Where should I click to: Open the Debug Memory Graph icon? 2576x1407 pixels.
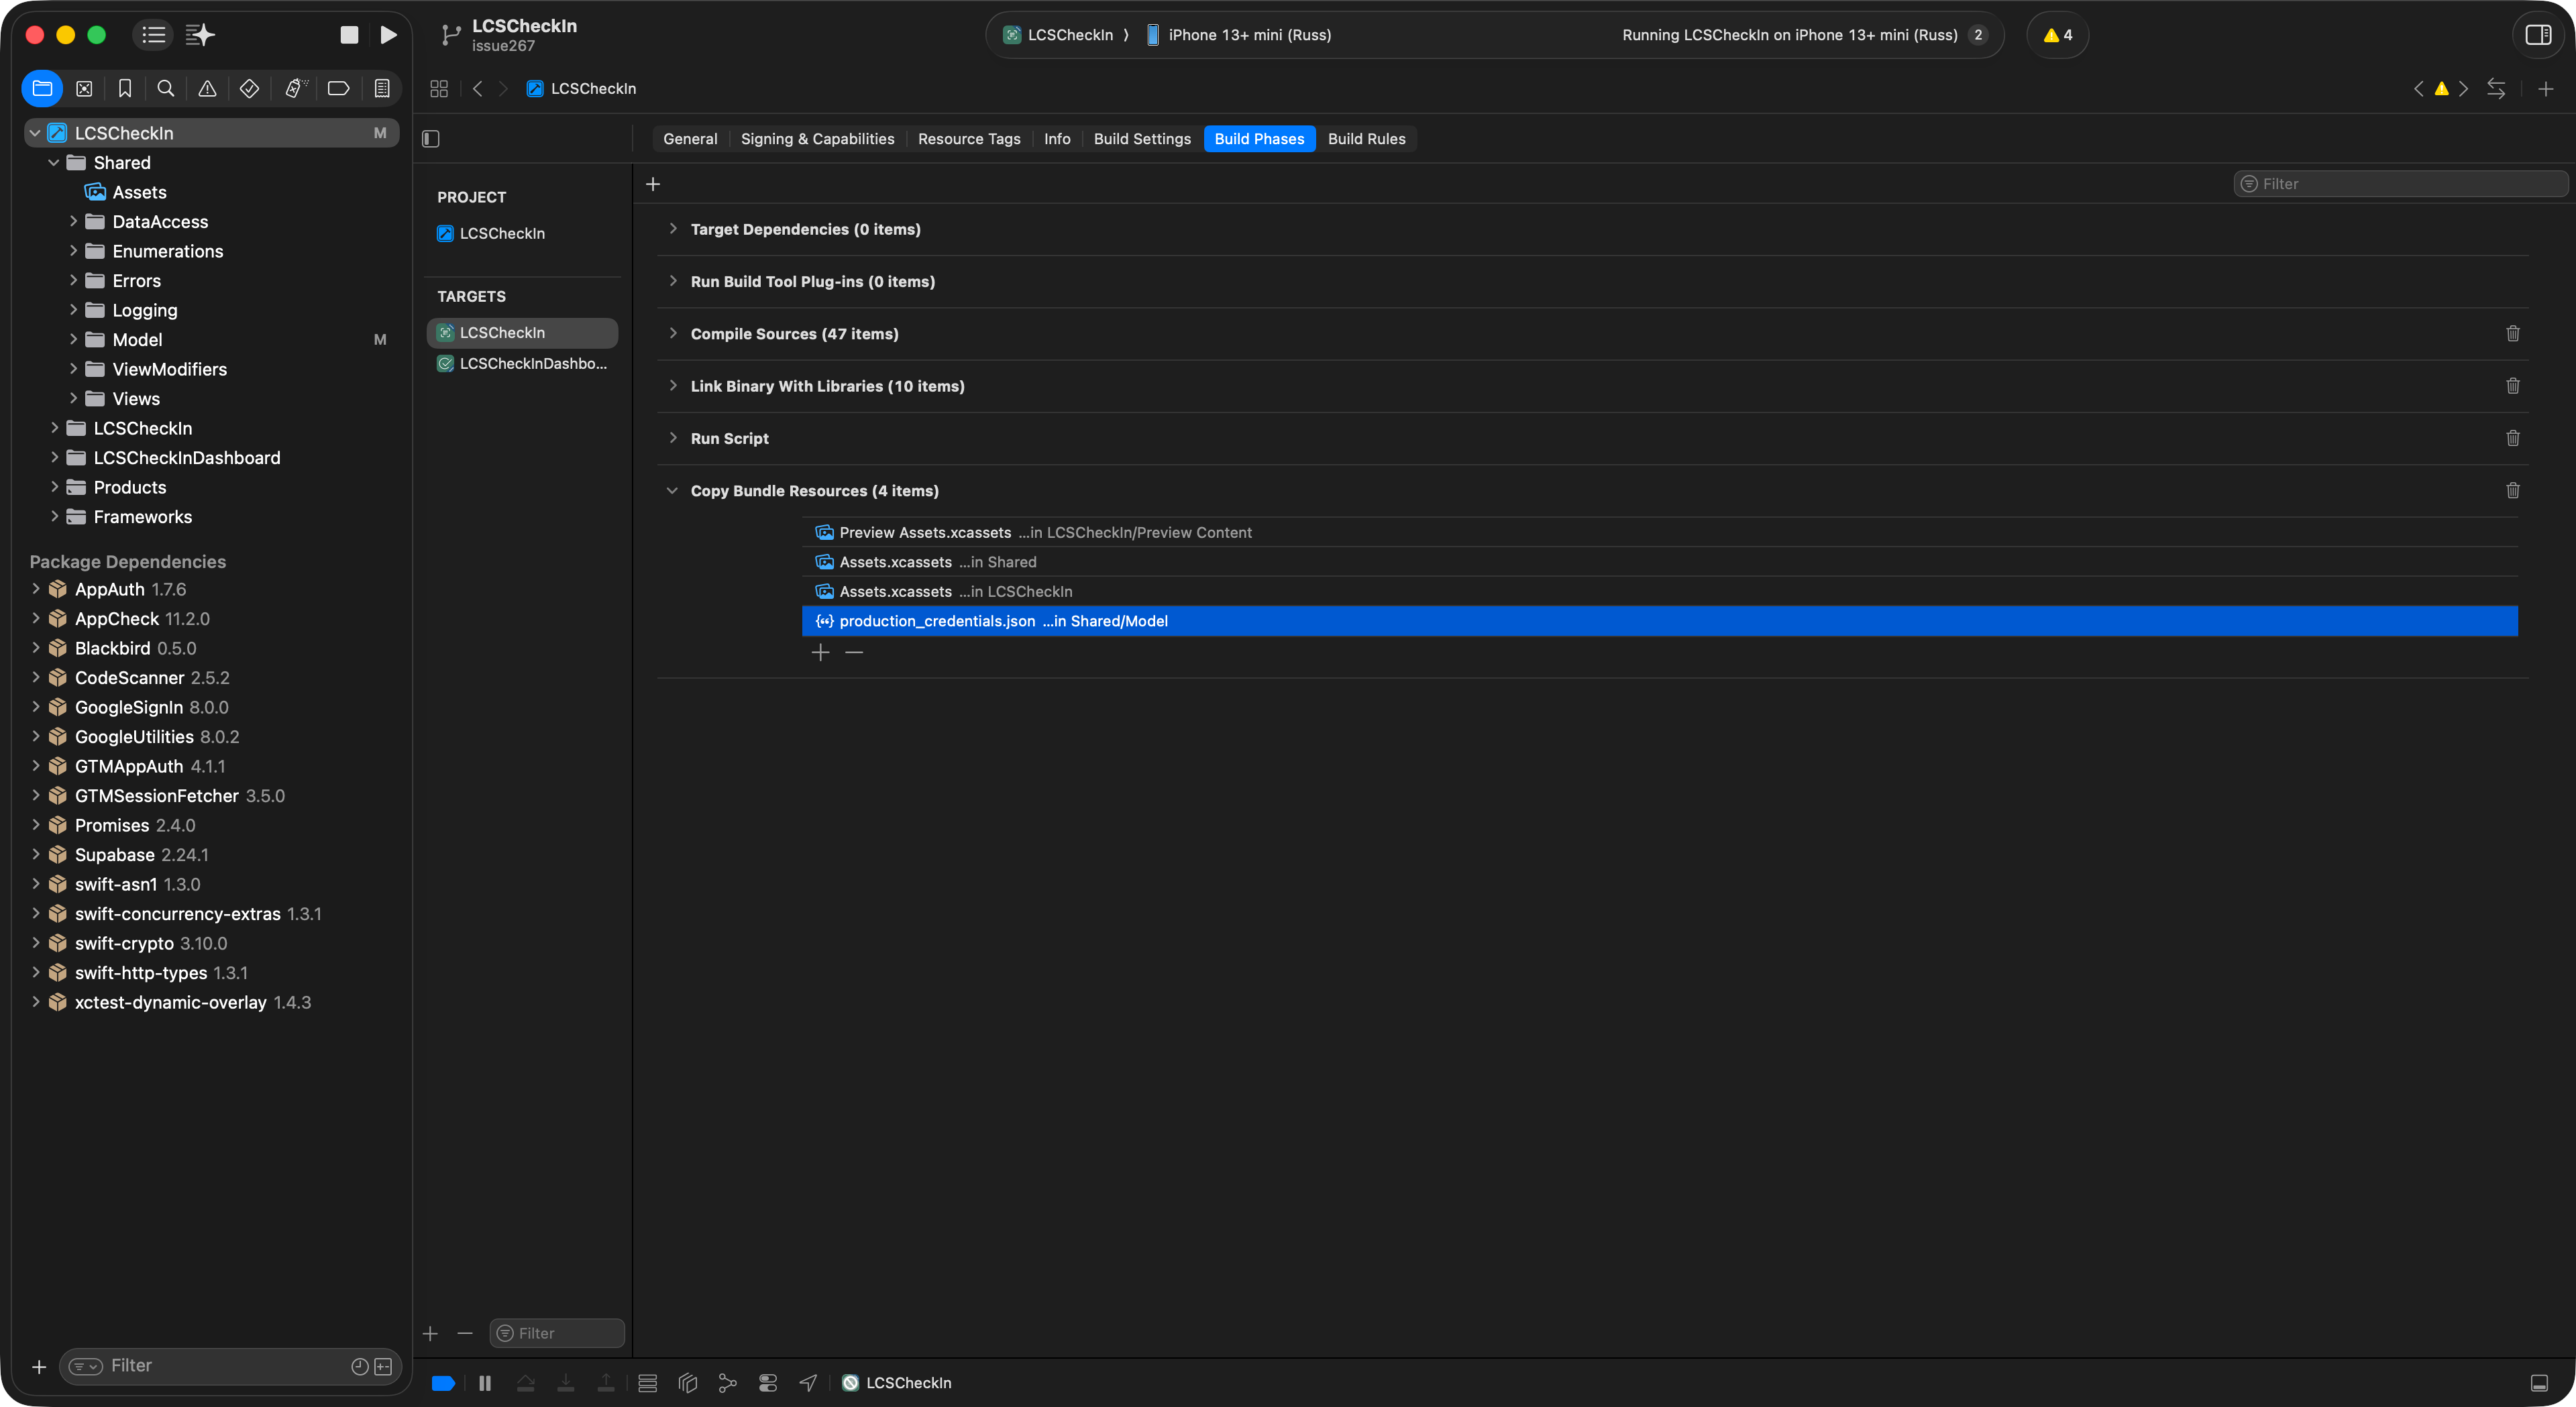(x=727, y=1383)
